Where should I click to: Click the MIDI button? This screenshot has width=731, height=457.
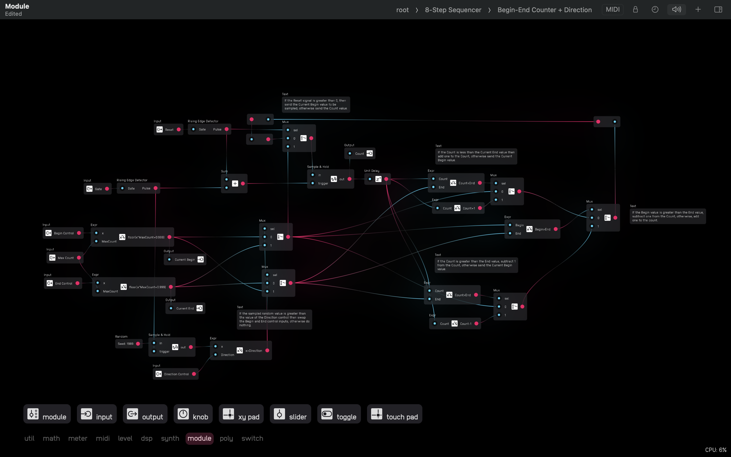click(612, 10)
